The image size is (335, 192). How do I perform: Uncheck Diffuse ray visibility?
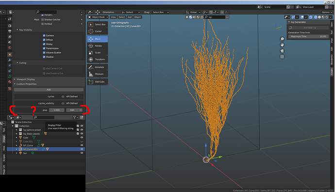44,40
